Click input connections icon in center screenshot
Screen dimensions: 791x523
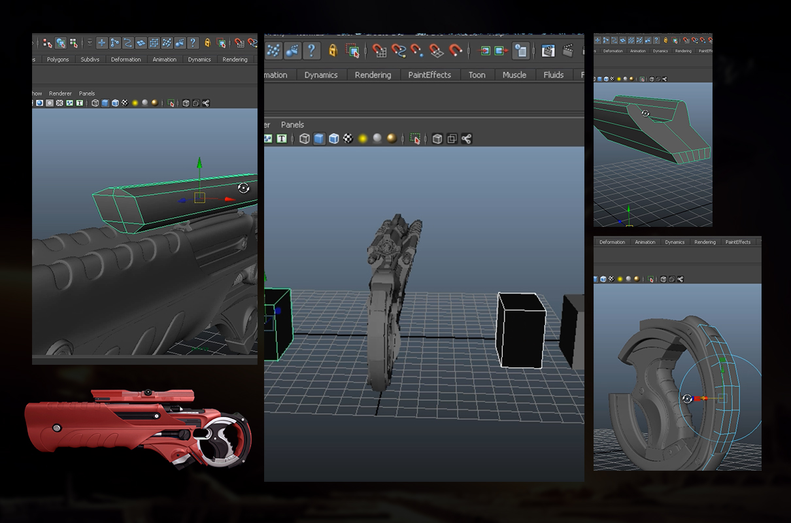483,50
